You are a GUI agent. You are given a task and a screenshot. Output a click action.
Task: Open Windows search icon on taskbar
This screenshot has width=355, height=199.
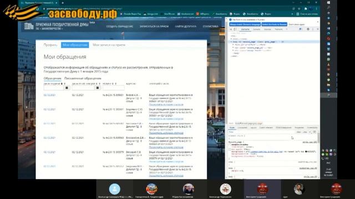coord(328,8)
